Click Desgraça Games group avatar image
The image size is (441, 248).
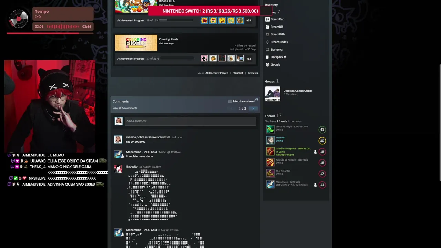[273, 94]
